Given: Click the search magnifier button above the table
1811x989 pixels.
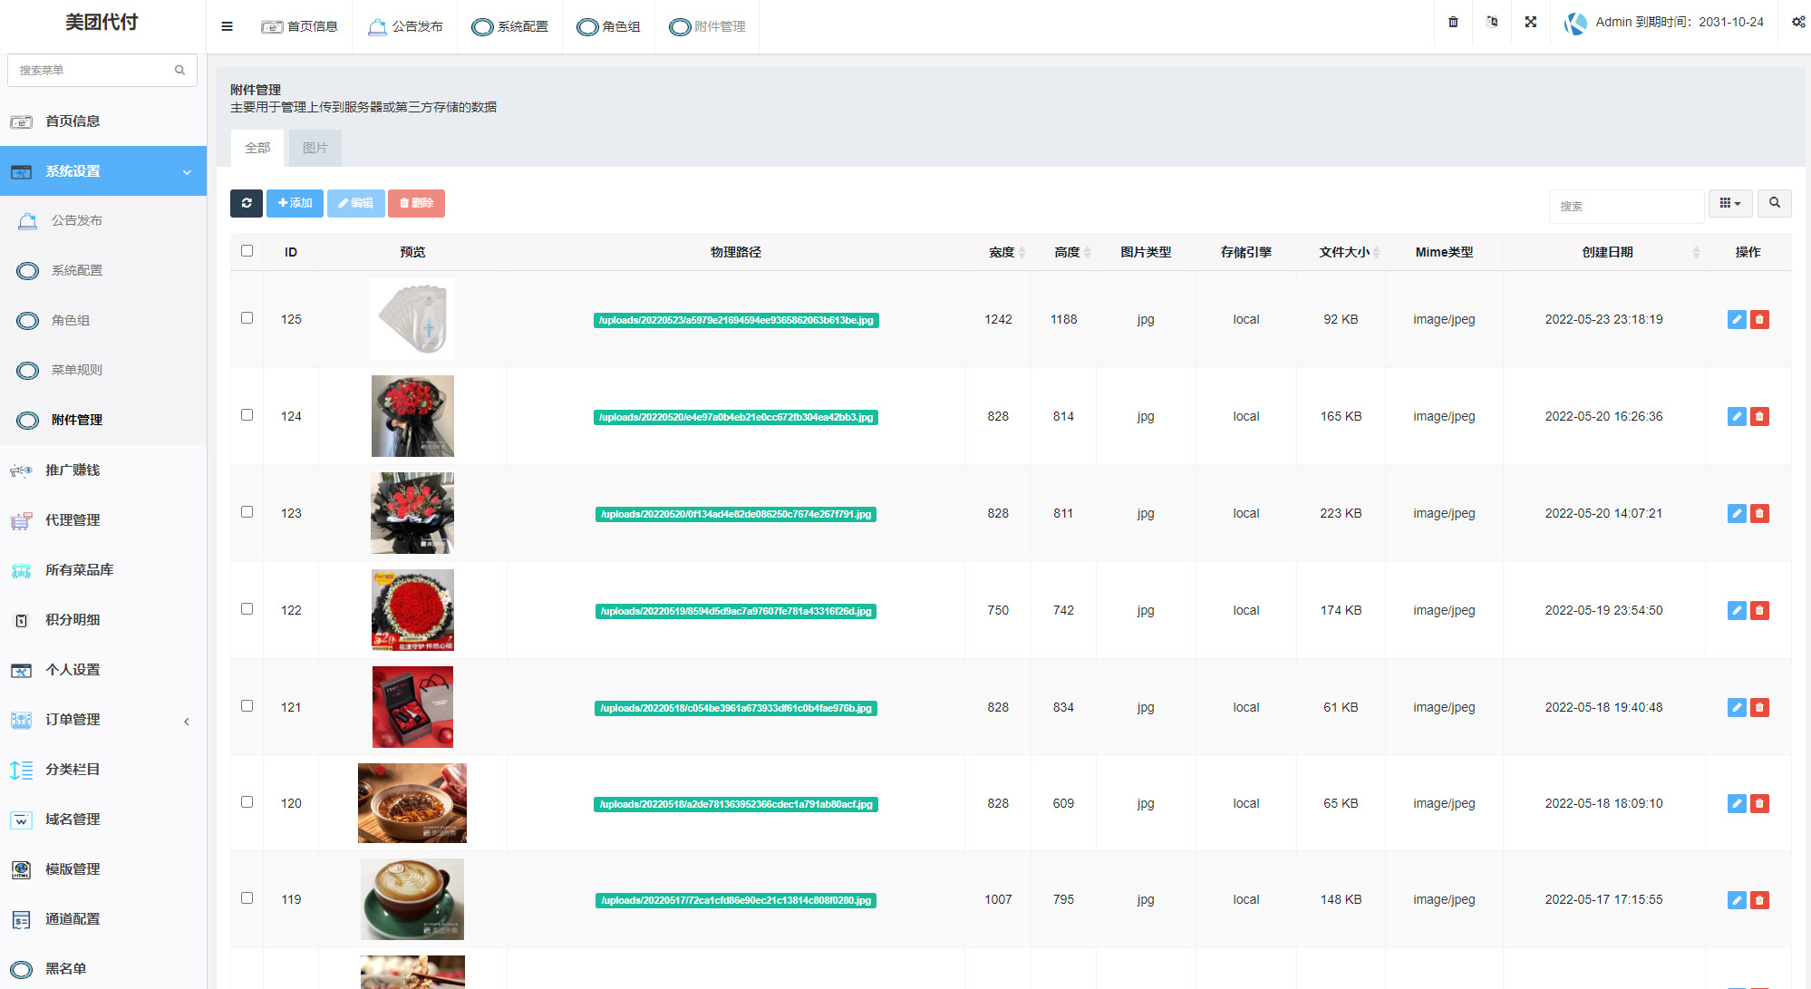Looking at the screenshot, I should (x=1775, y=203).
